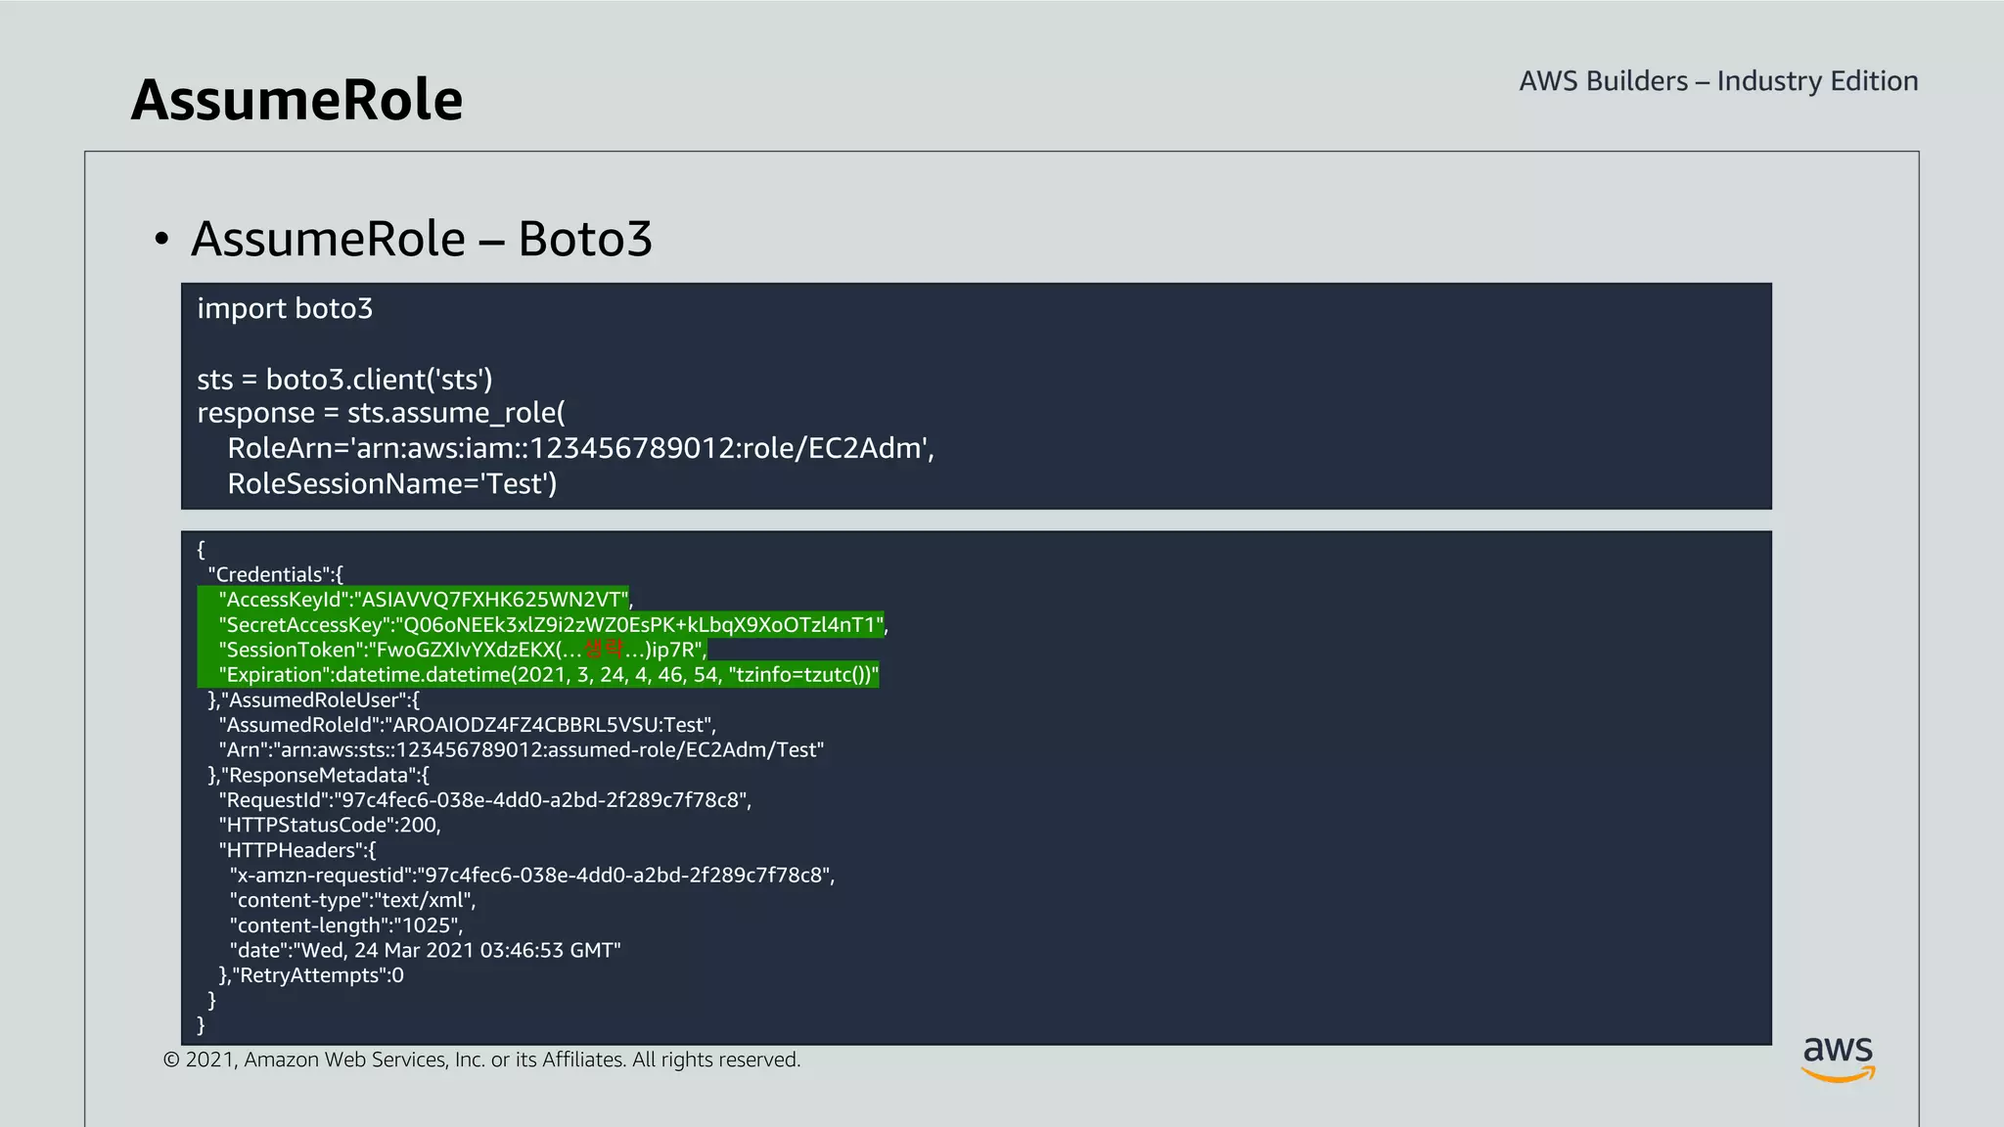Click the 'response = sts.assume_role(' line
Screen dimensions: 2004x1127
[381, 414]
